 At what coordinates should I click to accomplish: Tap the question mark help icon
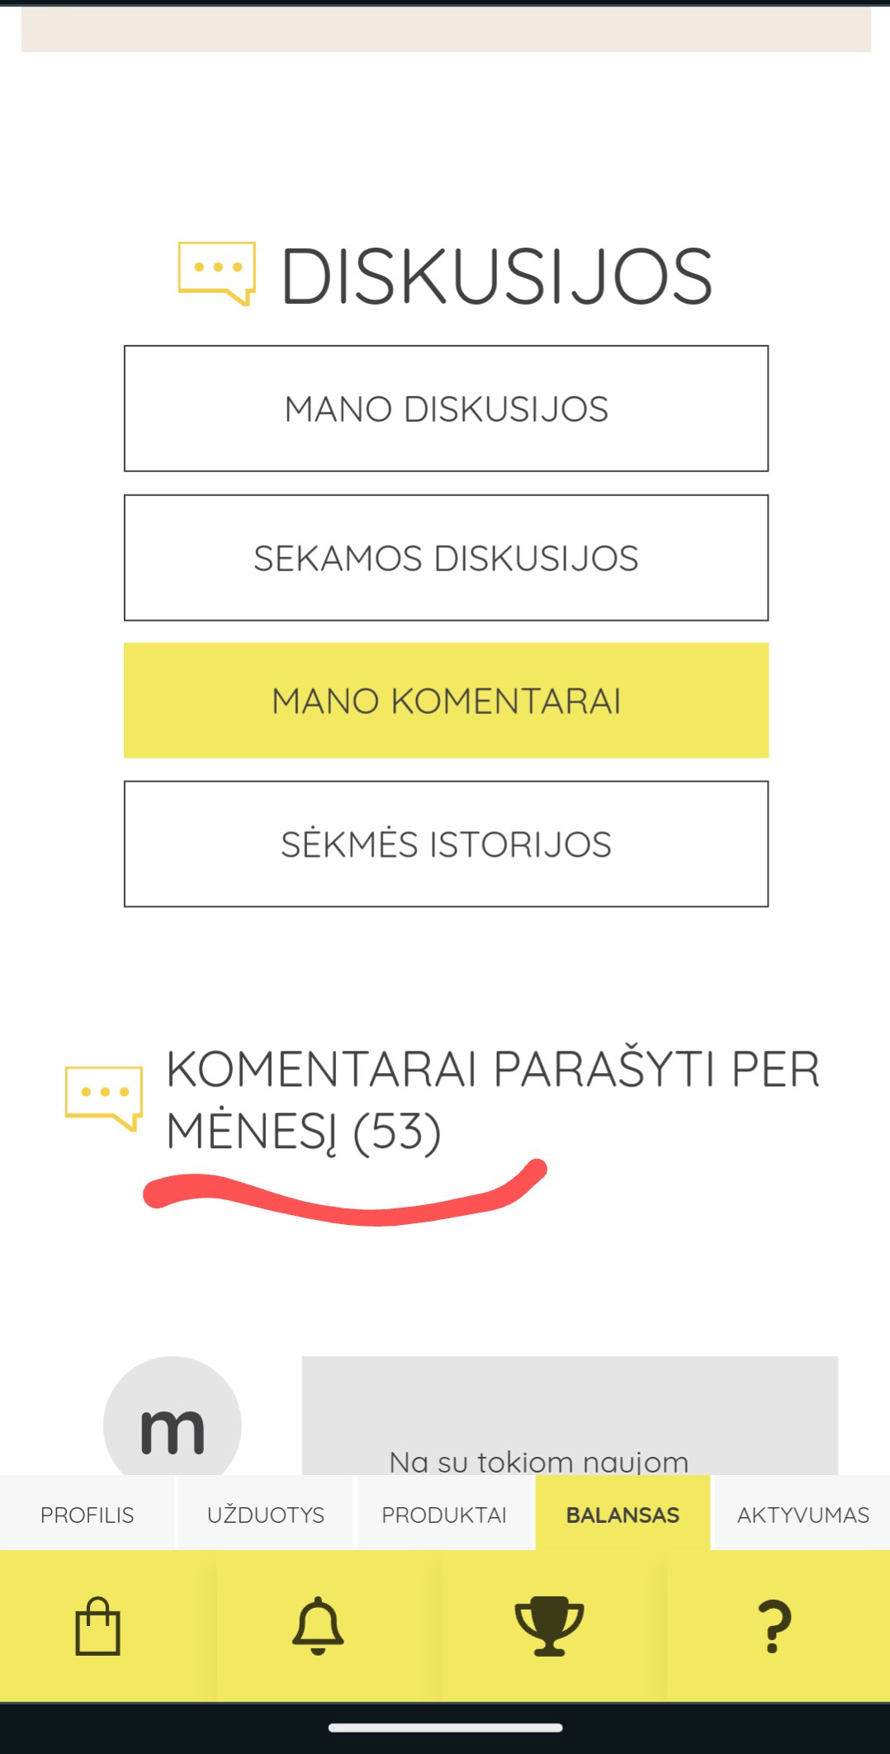[774, 1626]
